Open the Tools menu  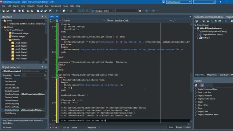(x=66, y=6)
